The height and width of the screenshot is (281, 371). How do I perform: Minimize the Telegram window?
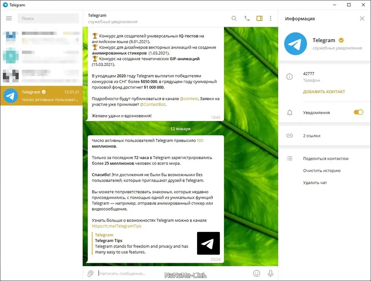click(x=334, y=5)
